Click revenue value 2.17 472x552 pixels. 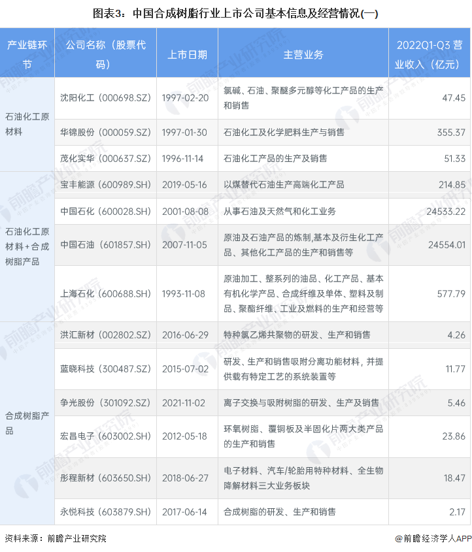[457, 512]
